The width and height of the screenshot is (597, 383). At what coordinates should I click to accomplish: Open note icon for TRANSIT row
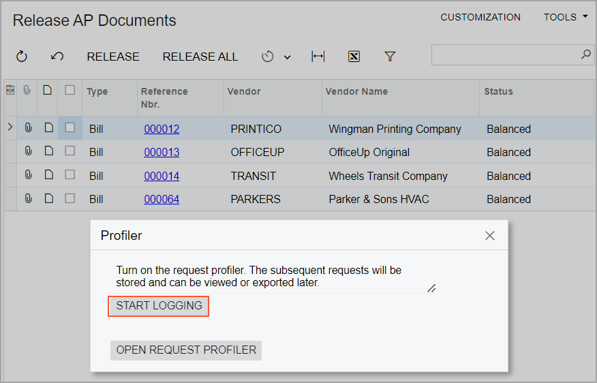[x=49, y=174]
